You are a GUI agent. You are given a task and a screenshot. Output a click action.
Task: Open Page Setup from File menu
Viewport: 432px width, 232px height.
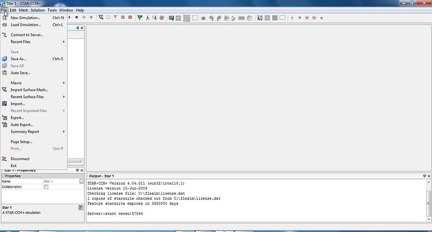coord(34,142)
